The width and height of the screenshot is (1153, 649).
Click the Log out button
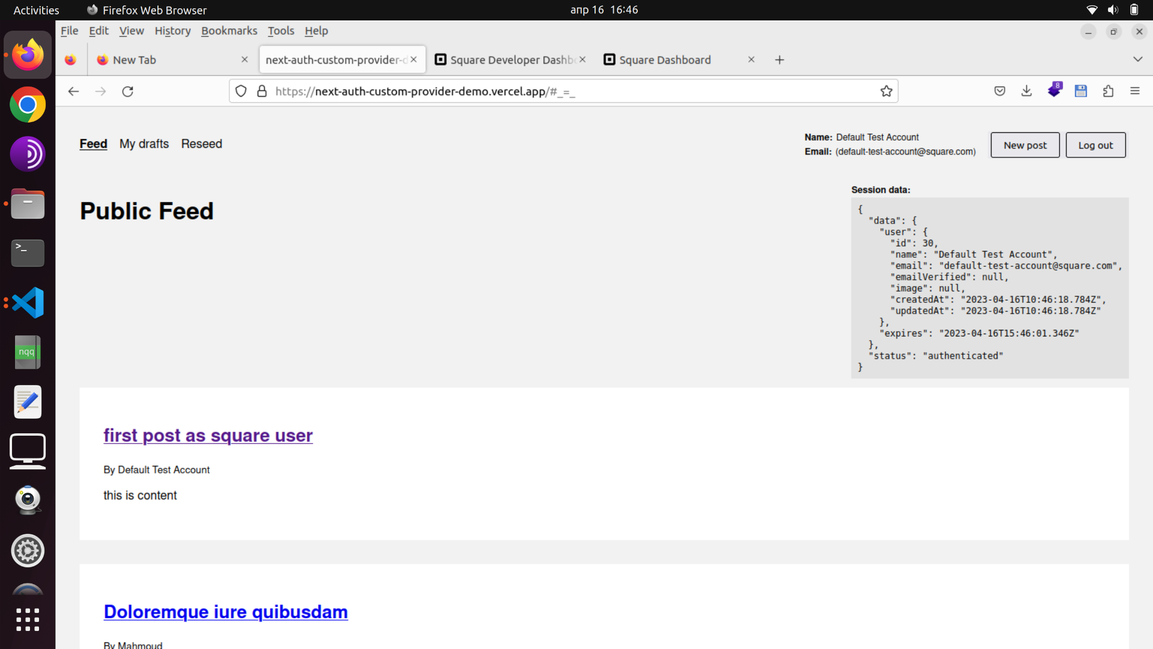tap(1095, 144)
